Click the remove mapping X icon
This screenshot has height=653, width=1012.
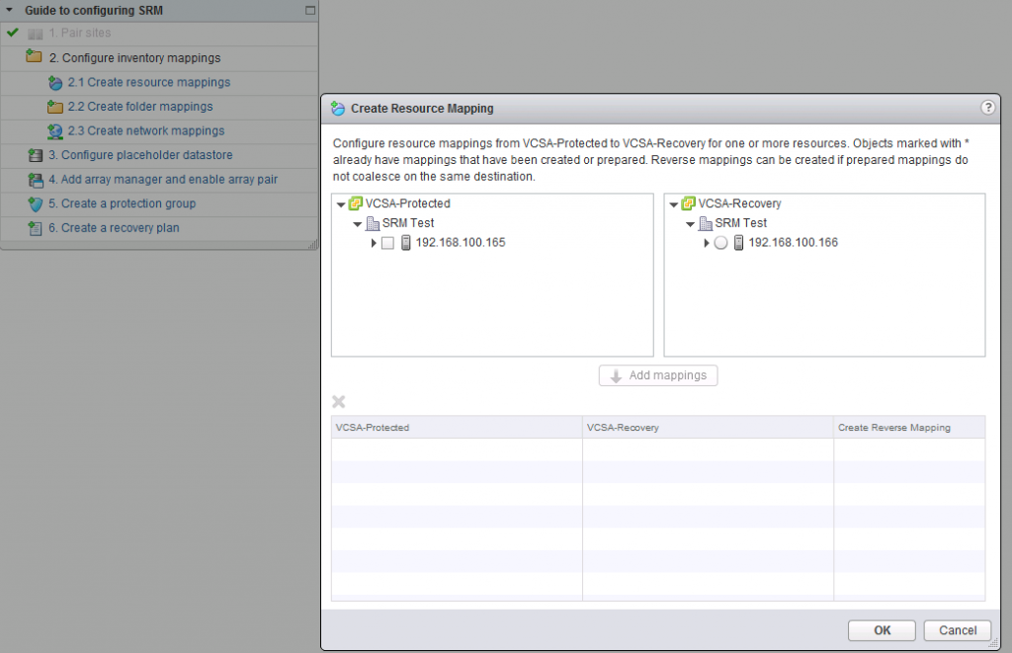pyautogui.click(x=339, y=402)
